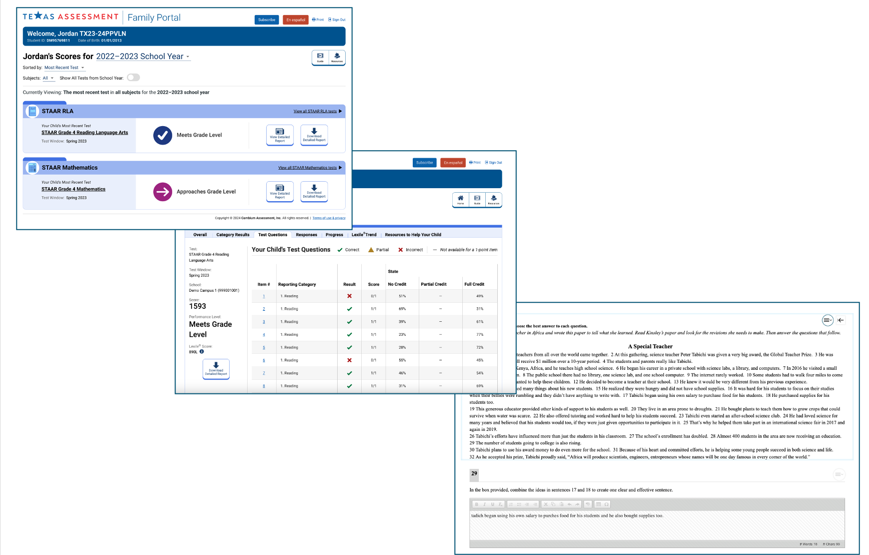Switch to the Lexile Trend tab
Image resolution: width=869 pixels, height=555 pixels.
[364, 235]
